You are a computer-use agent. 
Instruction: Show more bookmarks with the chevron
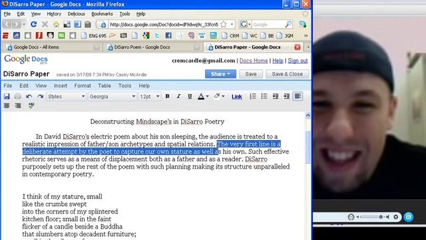tap(306, 35)
